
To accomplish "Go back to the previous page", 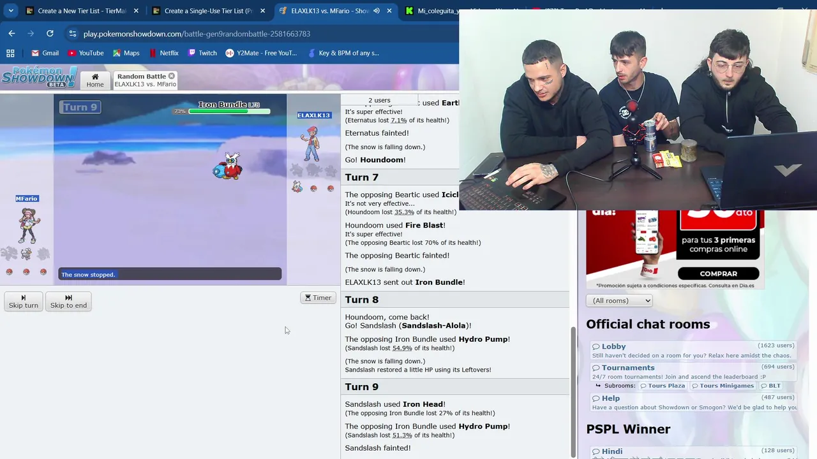I will pos(11,33).
